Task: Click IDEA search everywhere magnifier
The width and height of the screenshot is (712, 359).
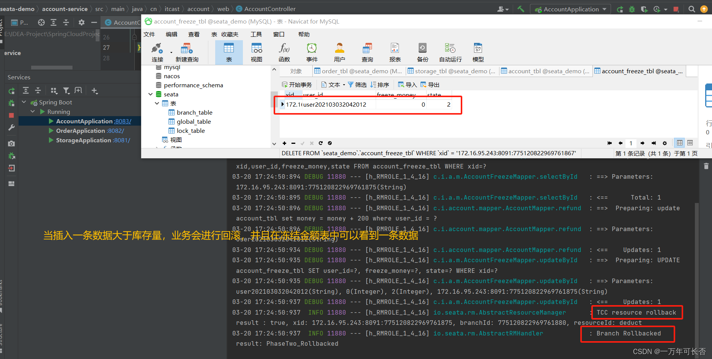Action: pos(692,9)
